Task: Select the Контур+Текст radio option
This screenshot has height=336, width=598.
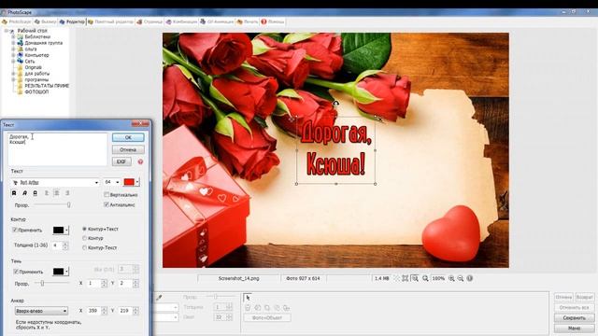Action: (x=85, y=229)
